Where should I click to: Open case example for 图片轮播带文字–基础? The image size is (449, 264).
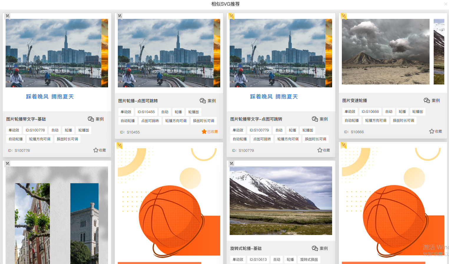pos(96,119)
